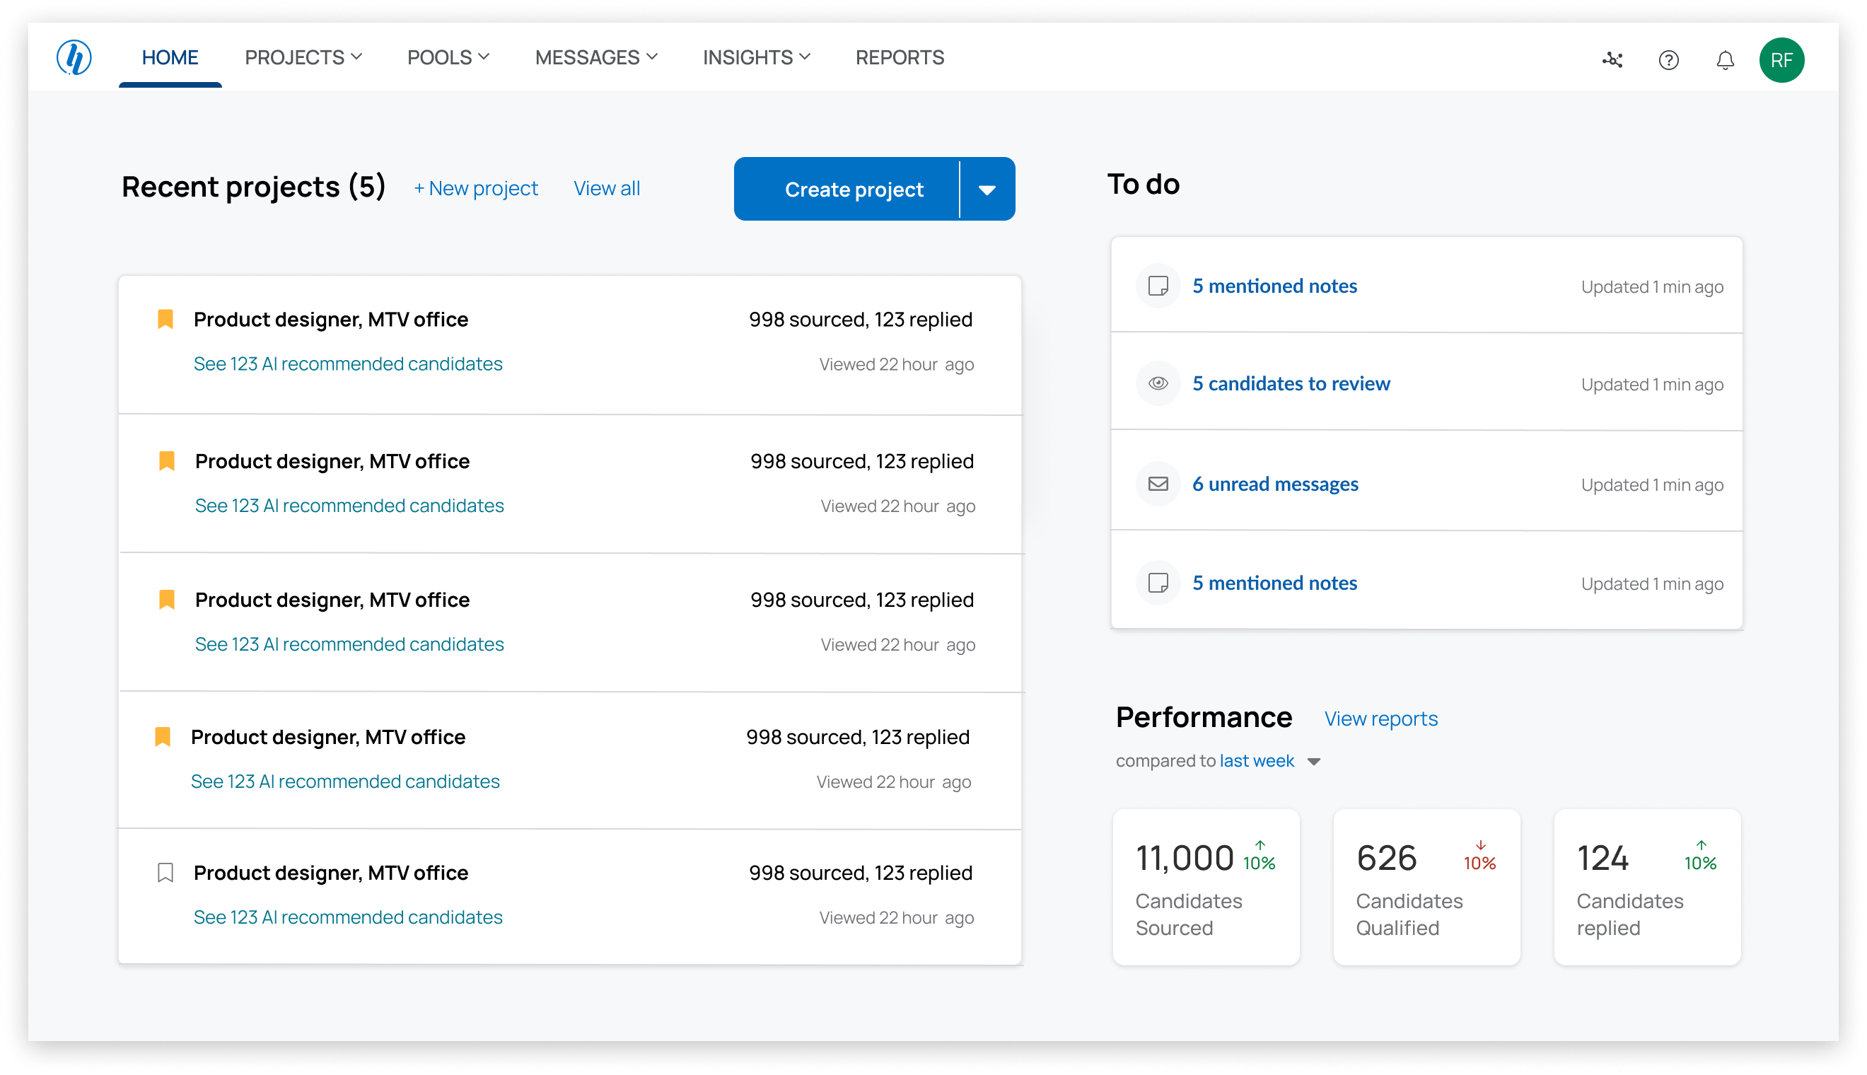The width and height of the screenshot is (1867, 1075).
Task: Click the Hiretual logo icon
Action: tap(74, 57)
